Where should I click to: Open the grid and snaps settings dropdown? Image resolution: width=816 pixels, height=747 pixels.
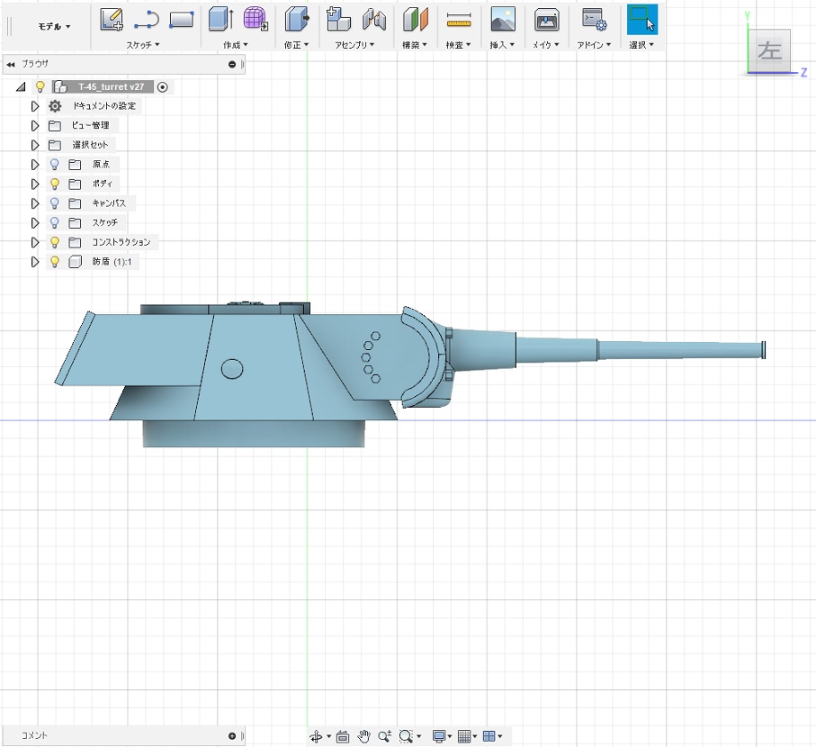click(466, 736)
